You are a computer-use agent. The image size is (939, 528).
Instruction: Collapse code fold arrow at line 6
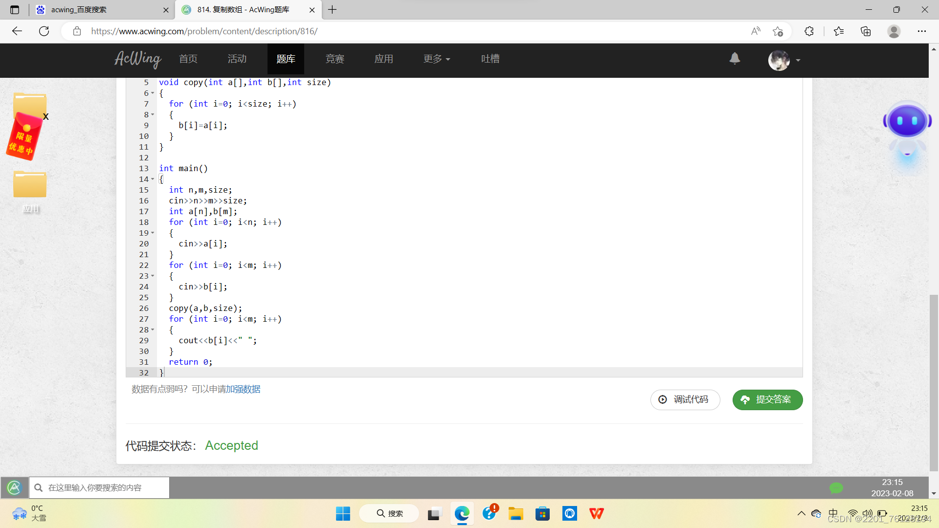[x=153, y=93]
